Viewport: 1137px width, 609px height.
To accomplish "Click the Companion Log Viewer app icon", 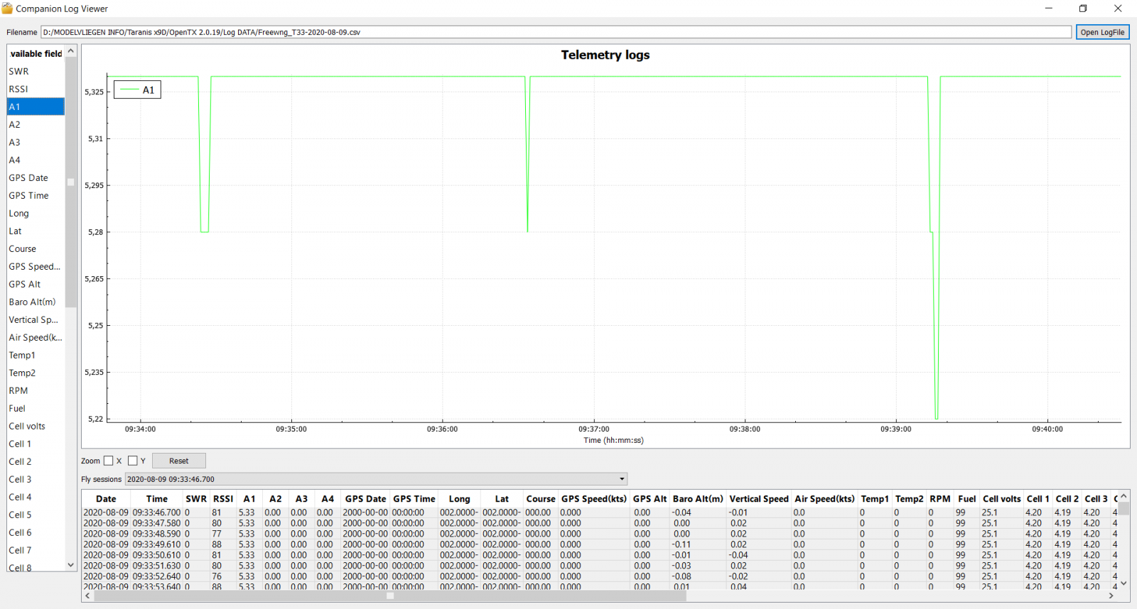I will pos(7,9).
